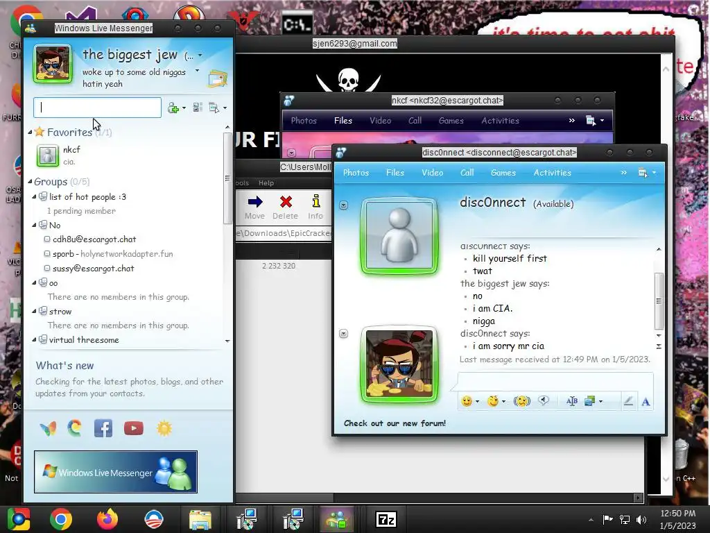
Task: Collapse the 'list of hot people :3' group
Action: click(x=34, y=196)
